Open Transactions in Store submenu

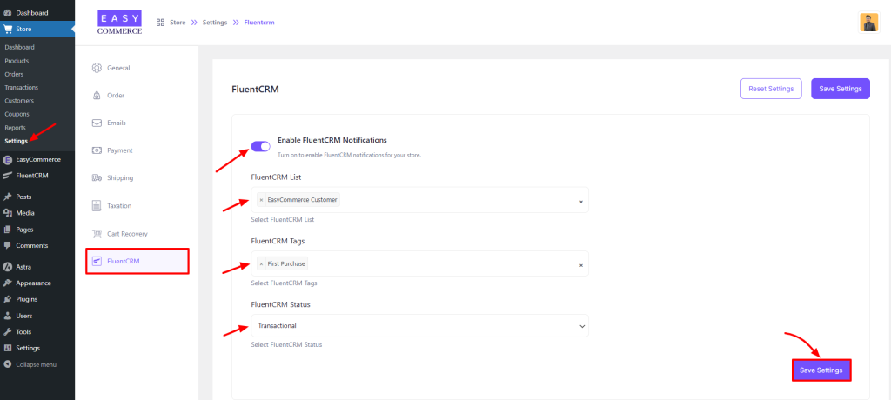point(22,88)
